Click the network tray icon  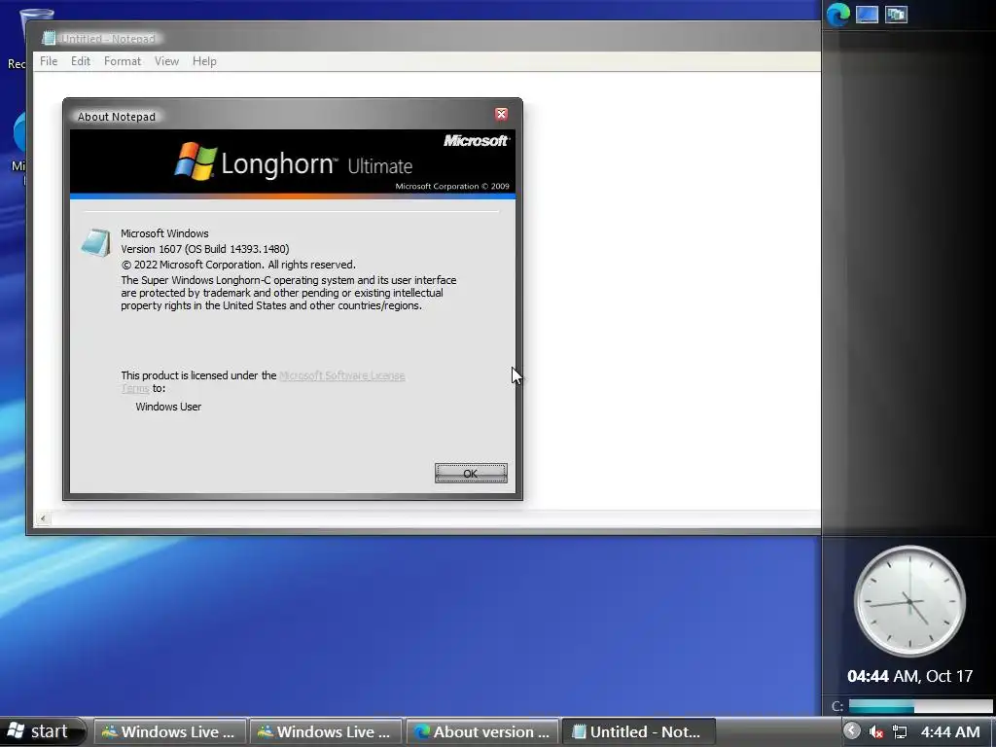pyautogui.click(x=900, y=731)
